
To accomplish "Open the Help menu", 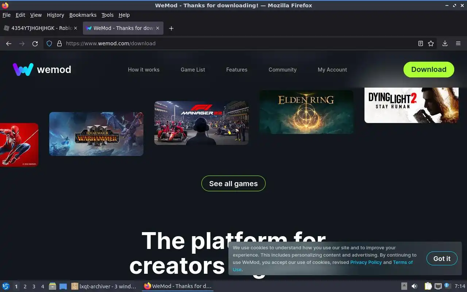I will coord(124,15).
